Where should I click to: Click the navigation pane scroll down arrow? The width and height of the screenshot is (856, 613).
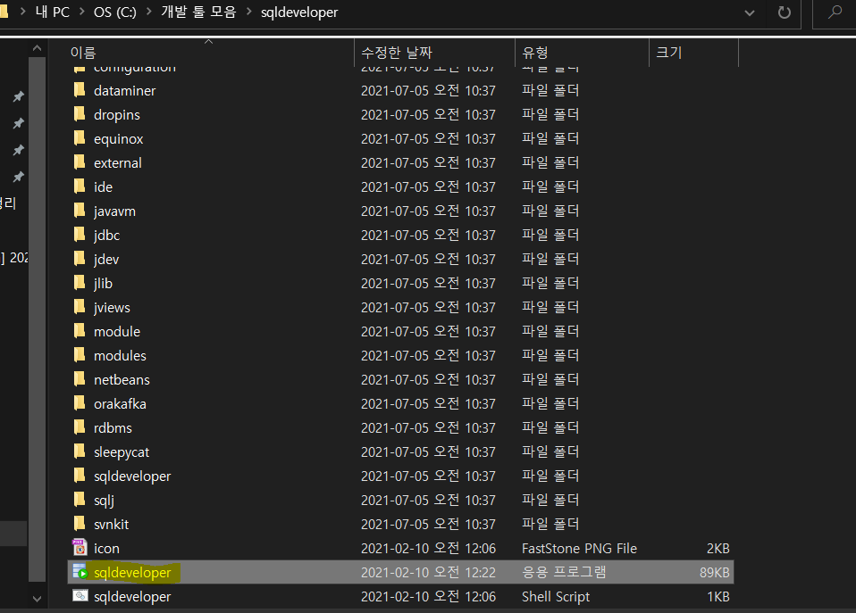(38, 599)
